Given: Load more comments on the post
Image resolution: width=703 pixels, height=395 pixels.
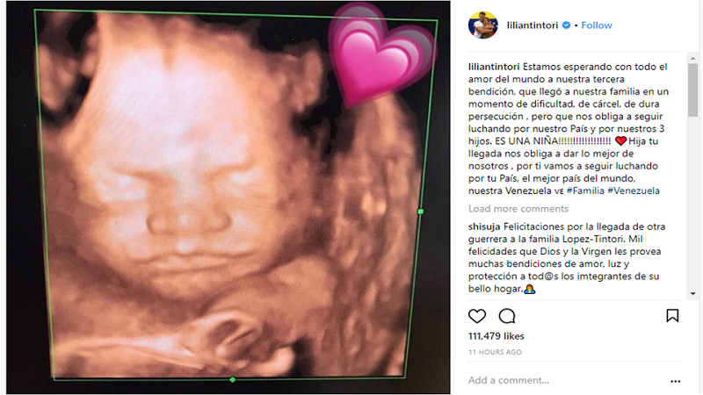Looking at the screenshot, I should coord(518,209).
